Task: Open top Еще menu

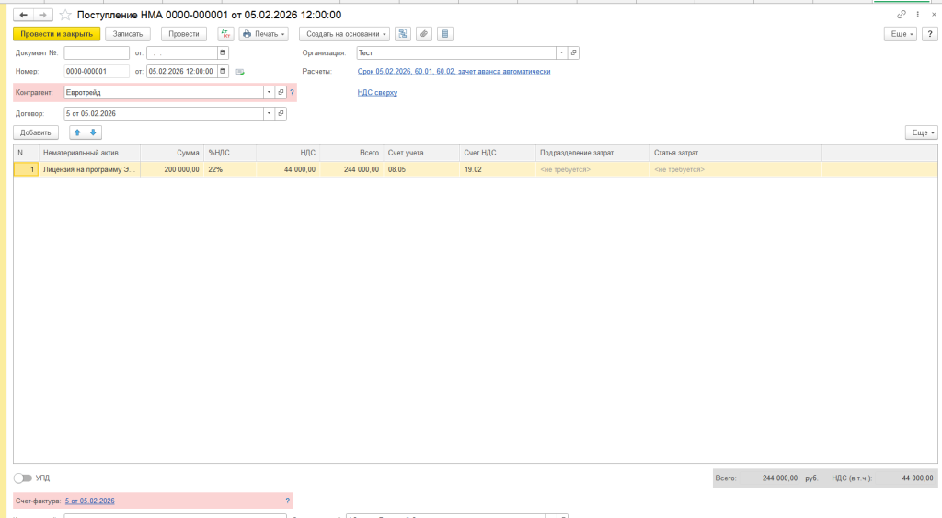Action: click(x=901, y=34)
